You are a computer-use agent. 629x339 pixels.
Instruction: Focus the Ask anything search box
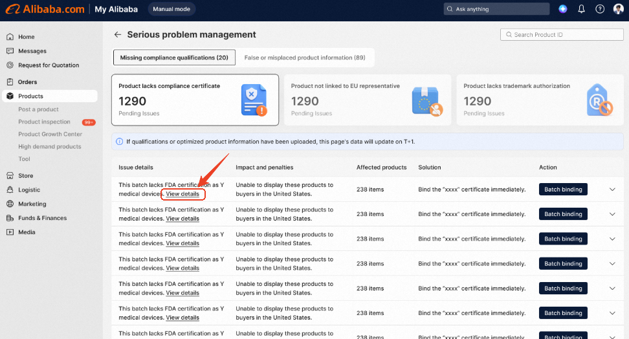point(496,9)
